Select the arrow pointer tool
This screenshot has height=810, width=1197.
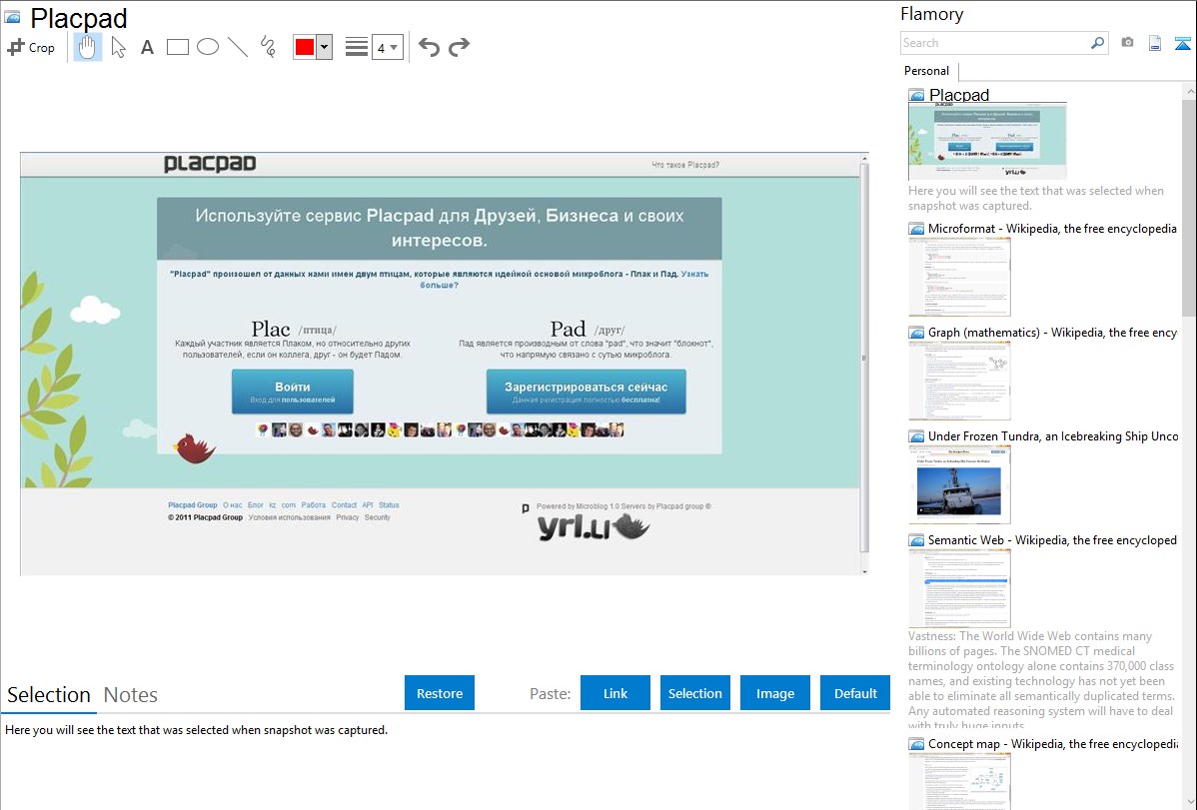tap(118, 47)
